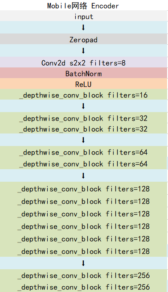Click the arrow above the filters=256 blocks
This screenshot has height=292, width=168.
83,263
